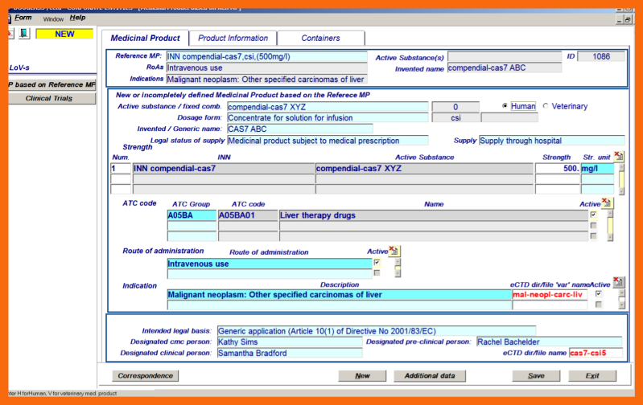Switch to the Product Information tab
Screen dimensions: 643x405
point(233,38)
